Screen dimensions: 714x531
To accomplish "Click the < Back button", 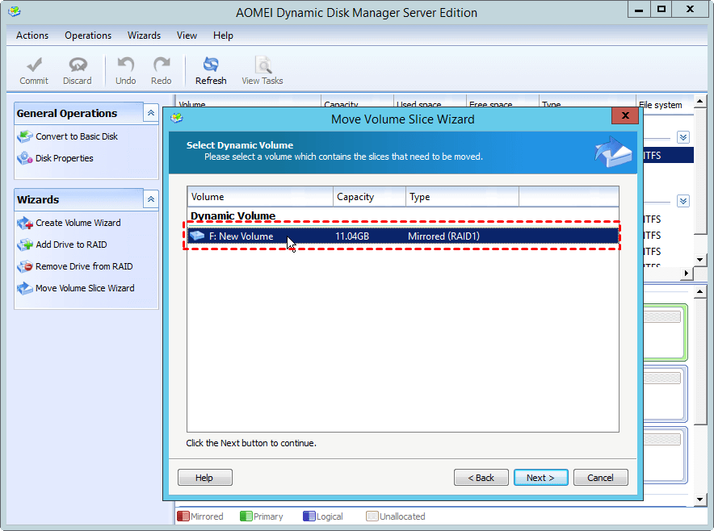I will 481,477.
